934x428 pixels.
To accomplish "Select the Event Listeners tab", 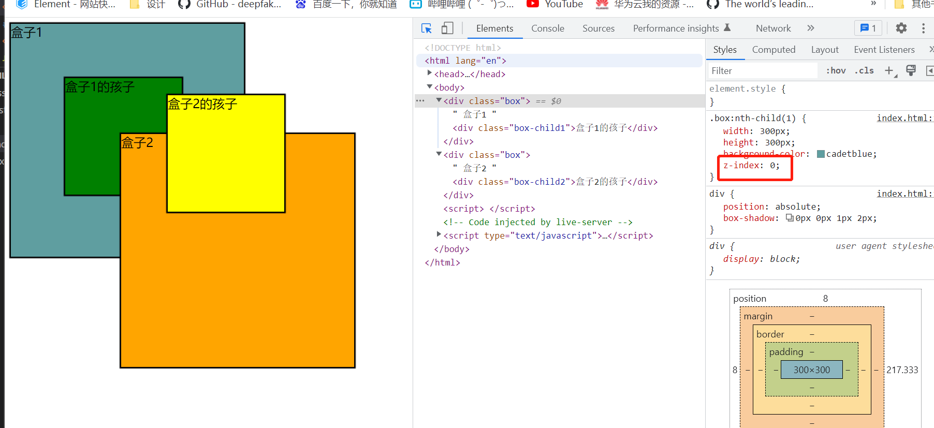I will click(x=884, y=50).
